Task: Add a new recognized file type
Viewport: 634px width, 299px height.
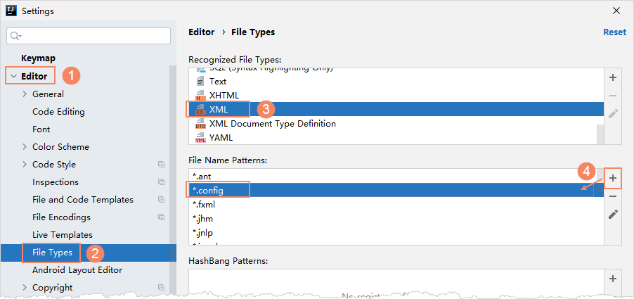Action: pyautogui.click(x=612, y=77)
